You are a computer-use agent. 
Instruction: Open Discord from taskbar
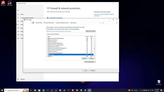point(60,90)
